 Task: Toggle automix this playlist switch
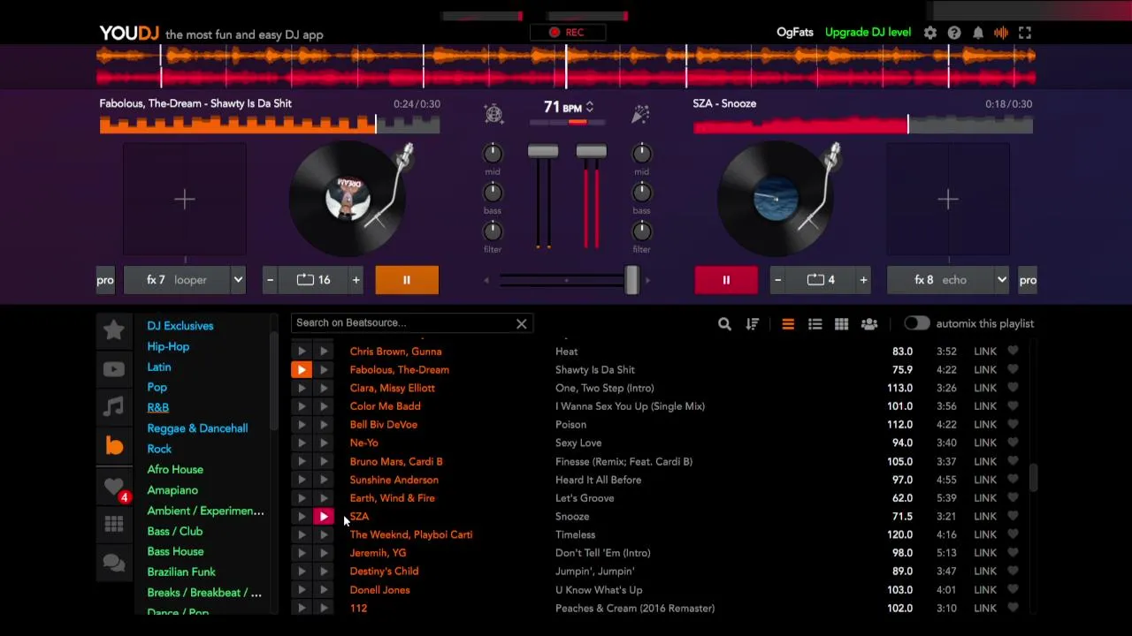pyautogui.click(x=916, y=323)
